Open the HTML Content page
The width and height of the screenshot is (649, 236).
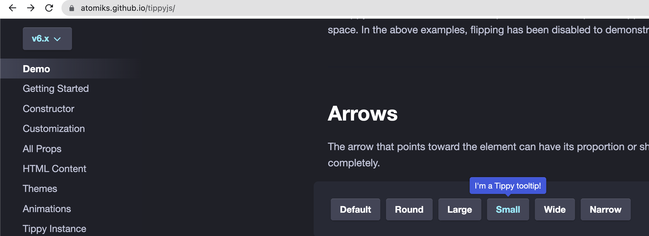click(x=55, y=168)
